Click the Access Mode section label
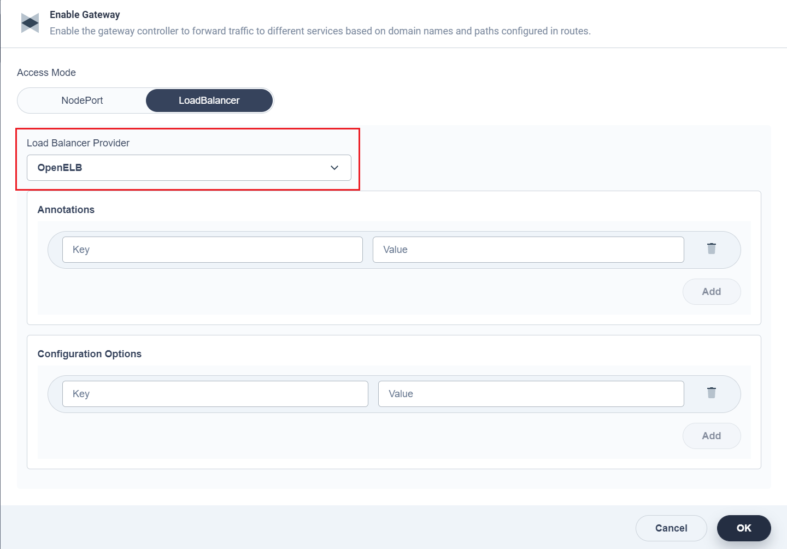787x549 pixels. (x=46, y=72)
